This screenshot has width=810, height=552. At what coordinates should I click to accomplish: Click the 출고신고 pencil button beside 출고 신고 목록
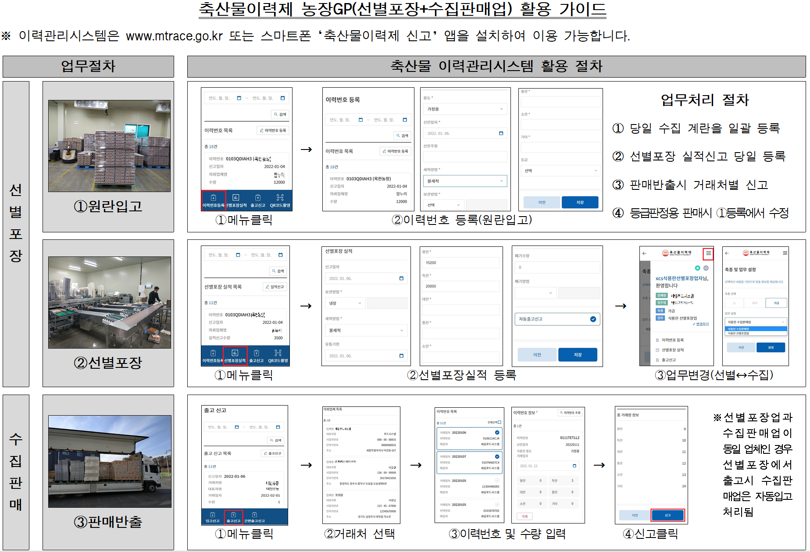click(x=273, y=453)
